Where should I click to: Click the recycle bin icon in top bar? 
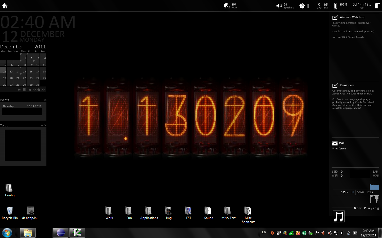(377, 6)
